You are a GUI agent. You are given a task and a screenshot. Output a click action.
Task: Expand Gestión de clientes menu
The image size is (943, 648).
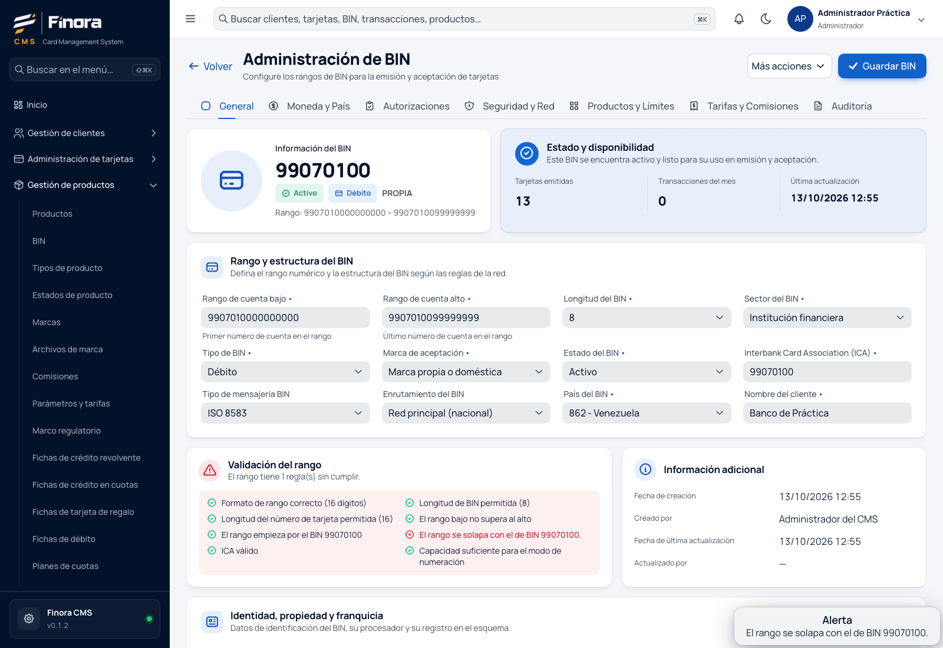pos(85,133)
